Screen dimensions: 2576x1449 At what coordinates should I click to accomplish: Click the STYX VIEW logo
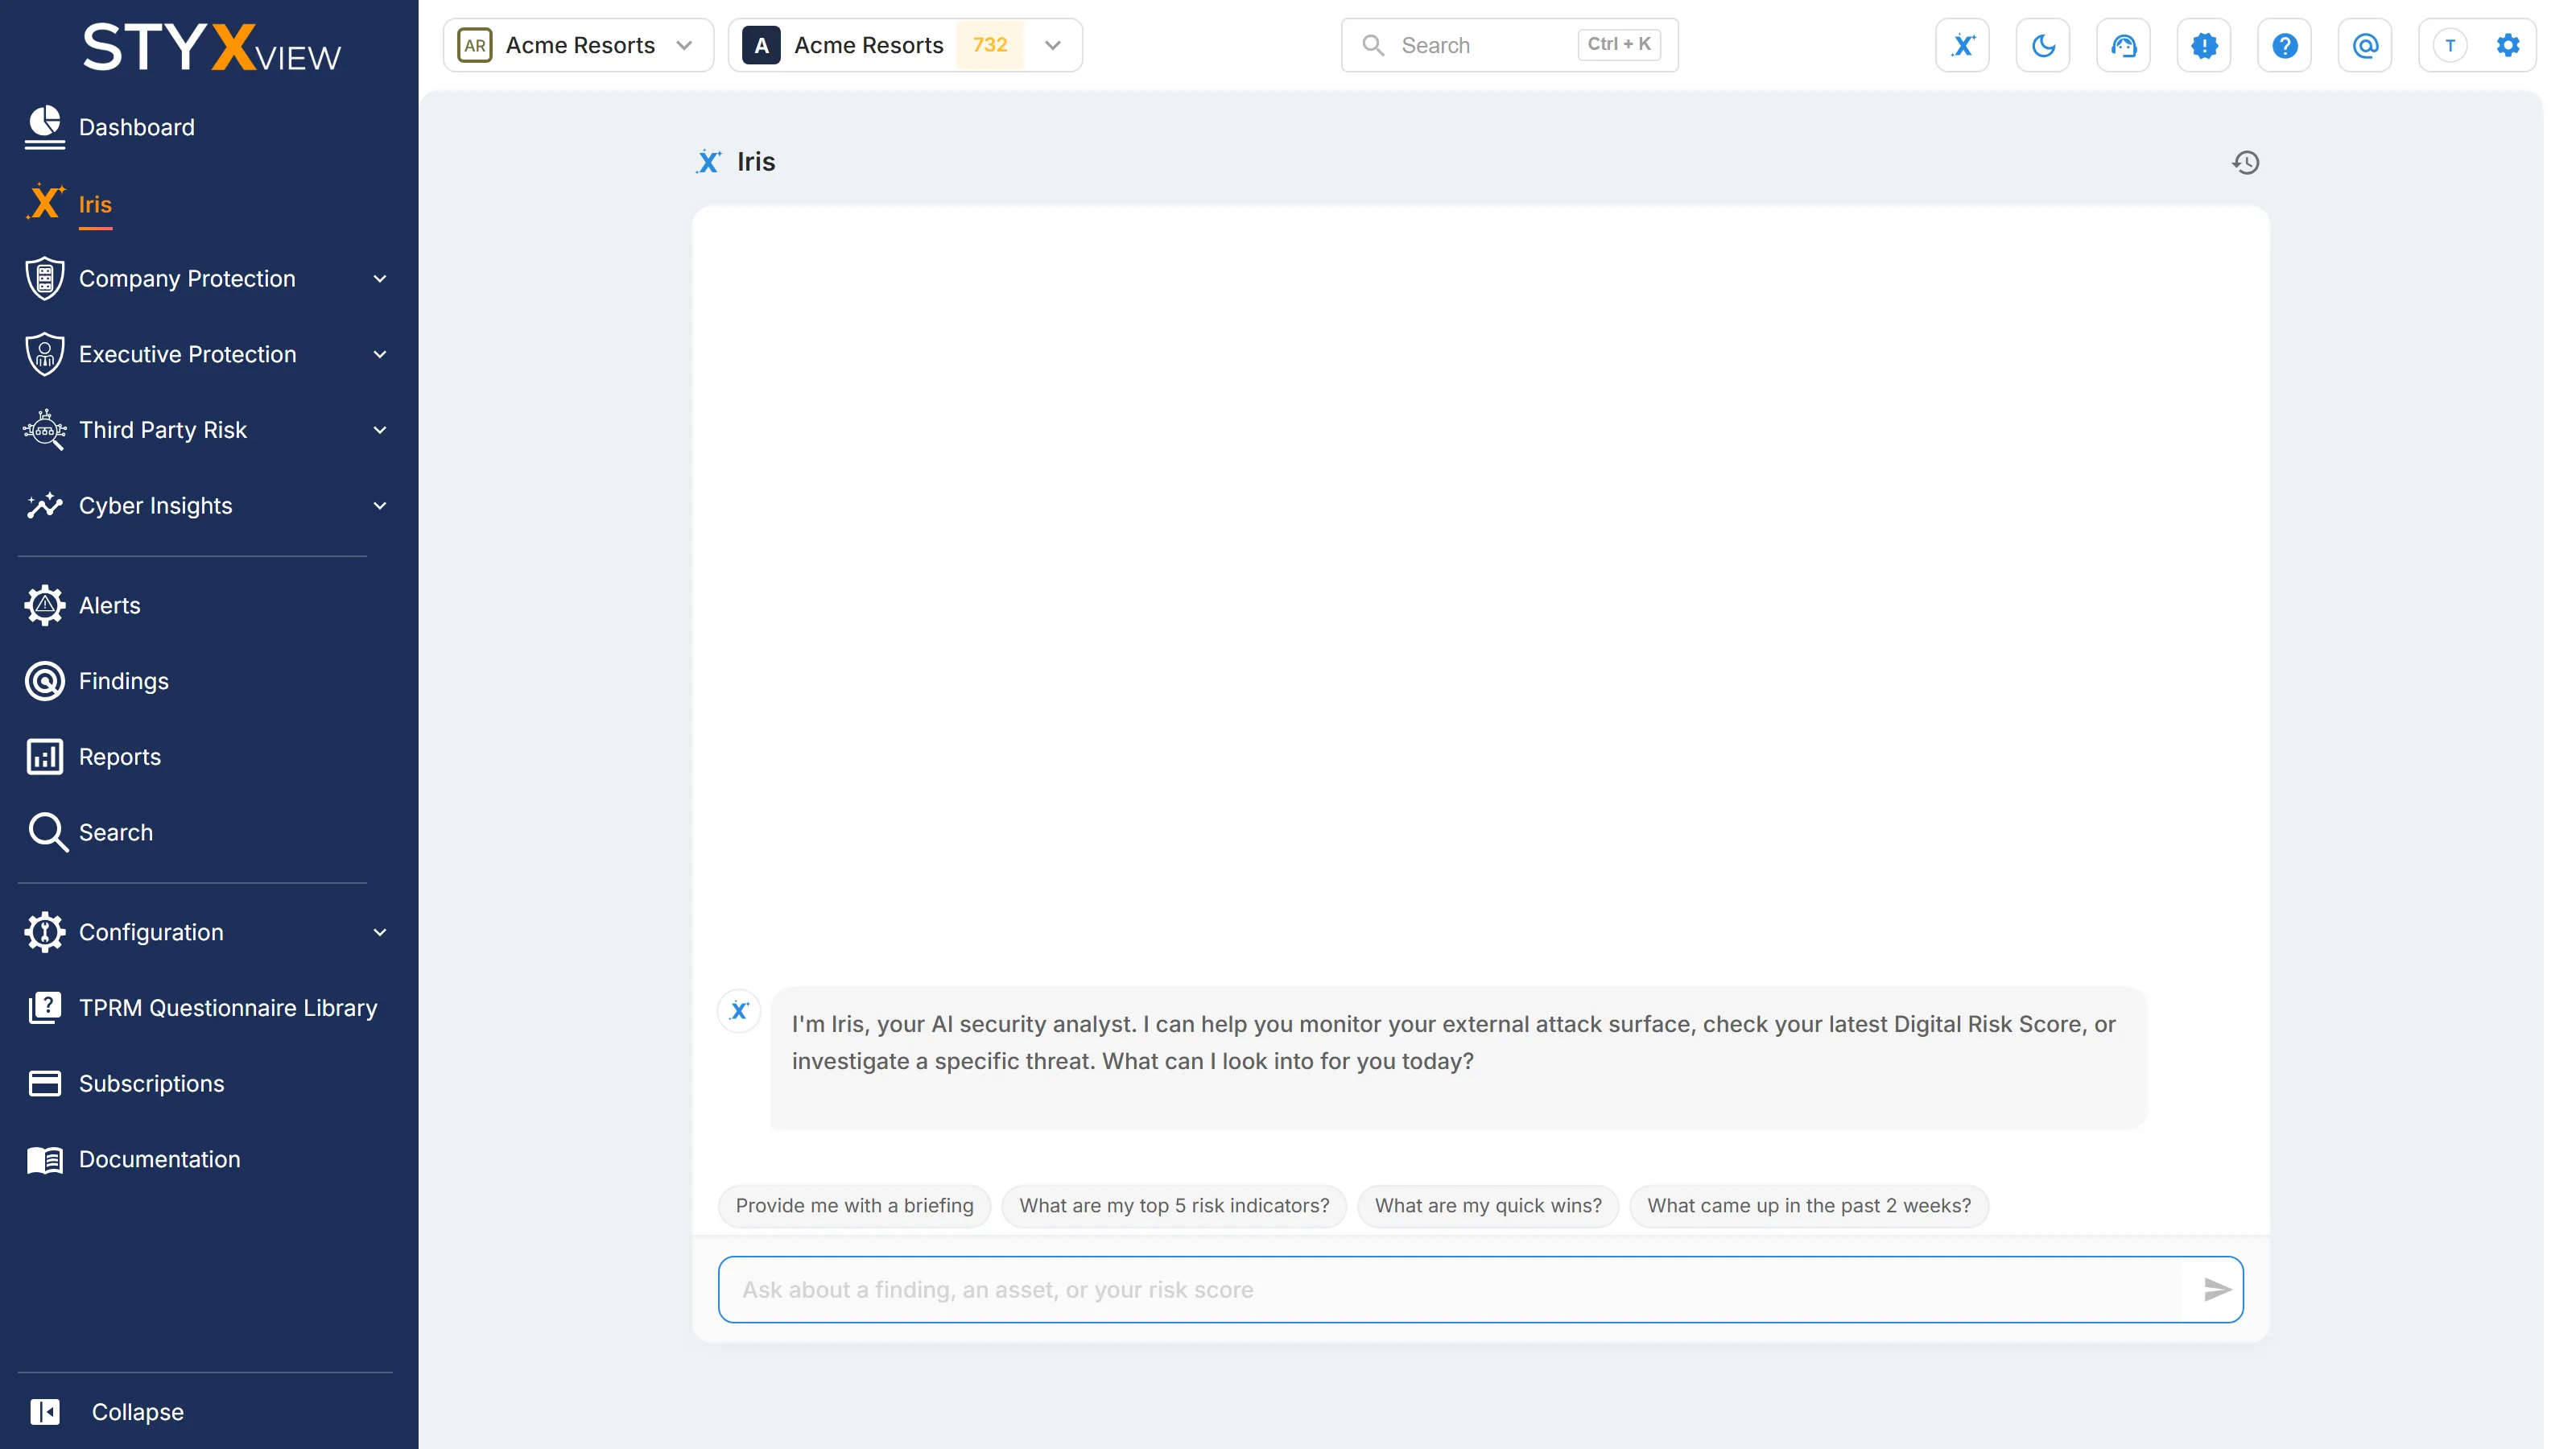coord(211,48)
